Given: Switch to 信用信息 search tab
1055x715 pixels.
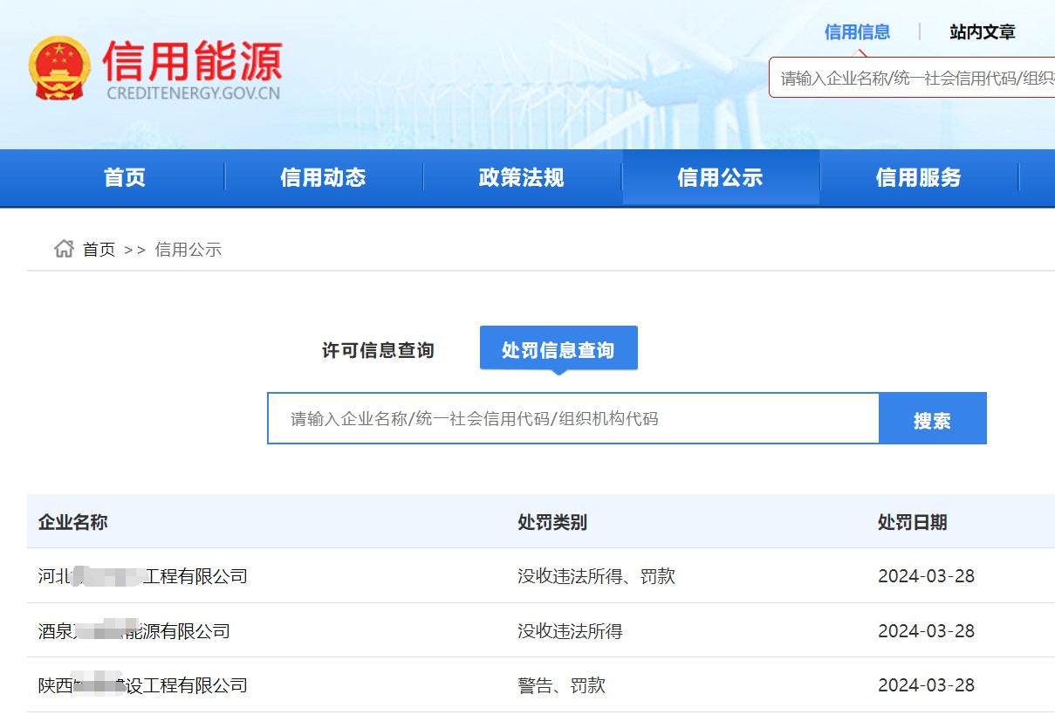Looking at the screenshot, I should tap(857, 32).
